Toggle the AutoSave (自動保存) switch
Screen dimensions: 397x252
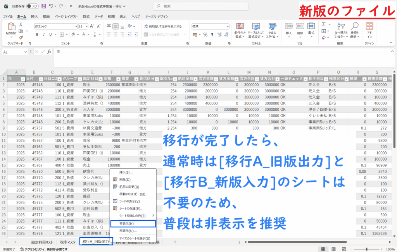(x=33, y=6)
